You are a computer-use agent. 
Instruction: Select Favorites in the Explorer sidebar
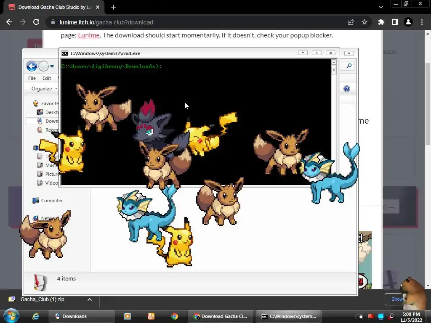[46, 103]
